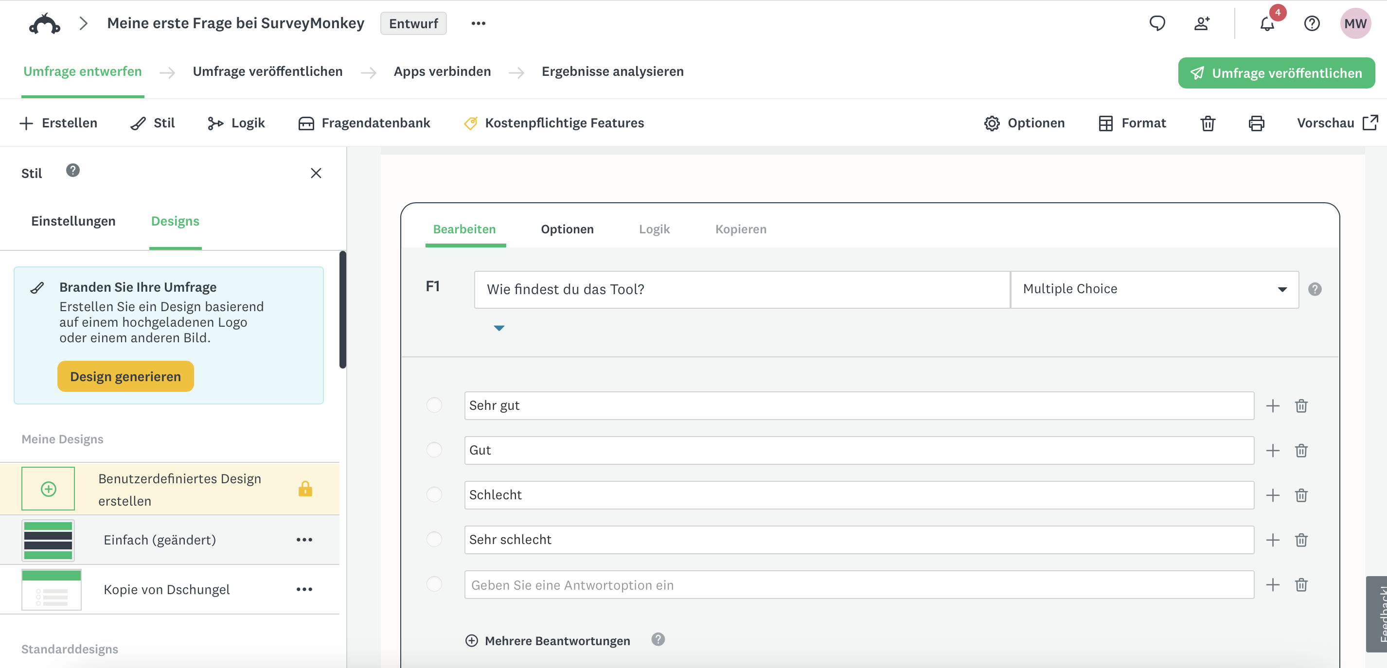Click the Entwurf status badge

coord(413,24)
